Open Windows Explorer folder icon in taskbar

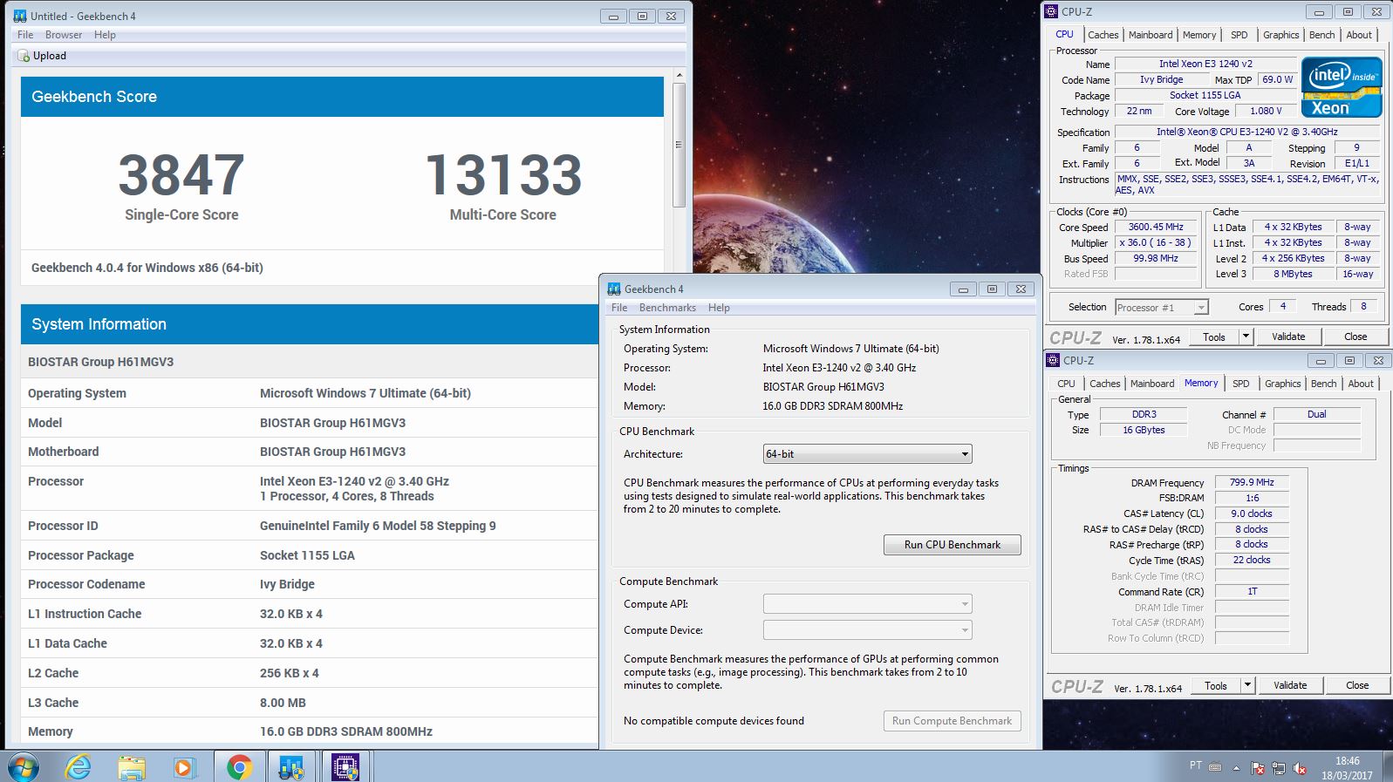click(x=132, y=767)
